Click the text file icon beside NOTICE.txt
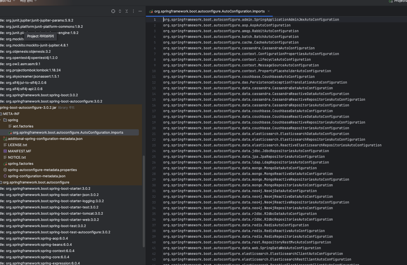 click(x=5, y=157)
